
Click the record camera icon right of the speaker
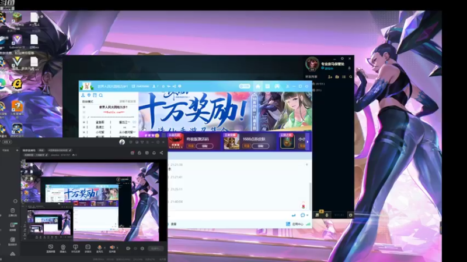[128, 249]
